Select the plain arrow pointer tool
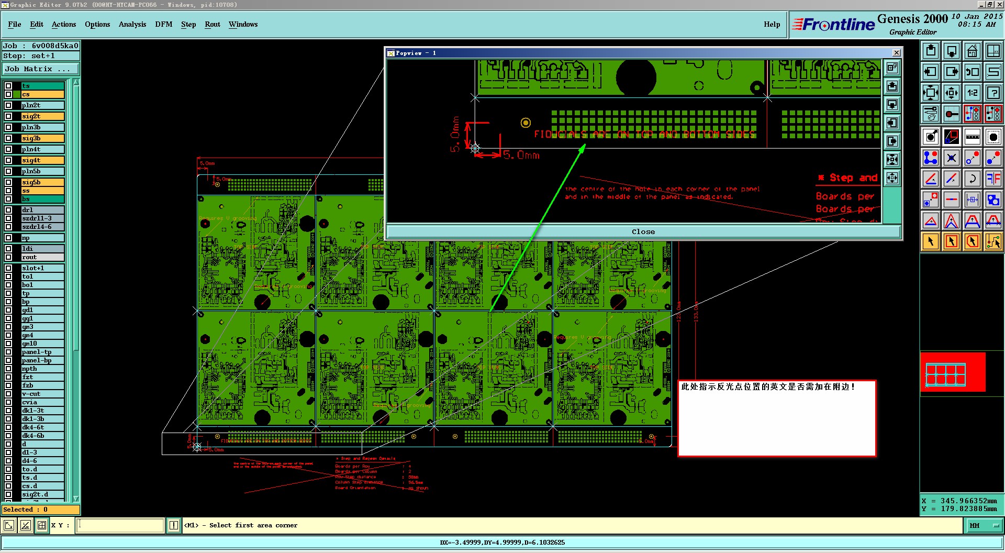The height and width of the screenshot is (553, 1005). (930, 241)
